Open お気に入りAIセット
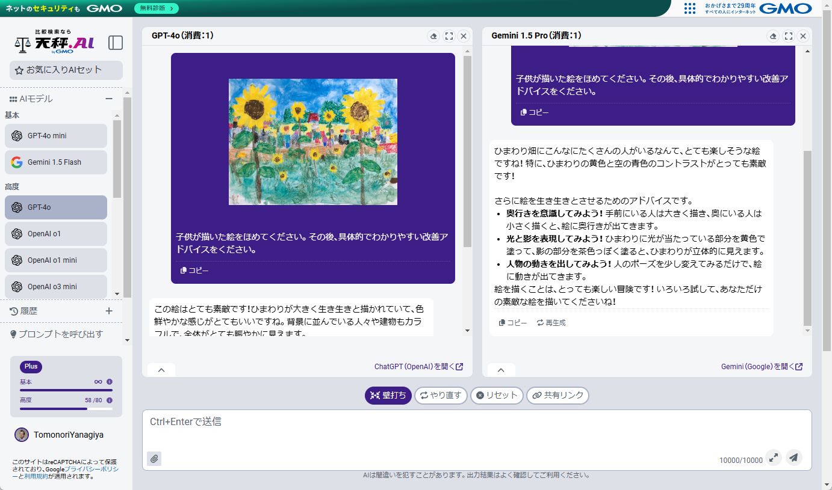 pos(65,70)
